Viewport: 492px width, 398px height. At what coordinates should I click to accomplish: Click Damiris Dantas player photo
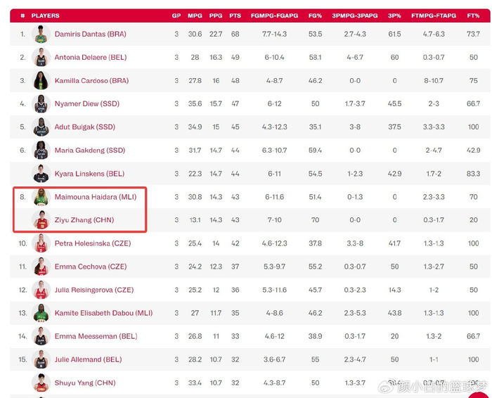pos(41,34)
